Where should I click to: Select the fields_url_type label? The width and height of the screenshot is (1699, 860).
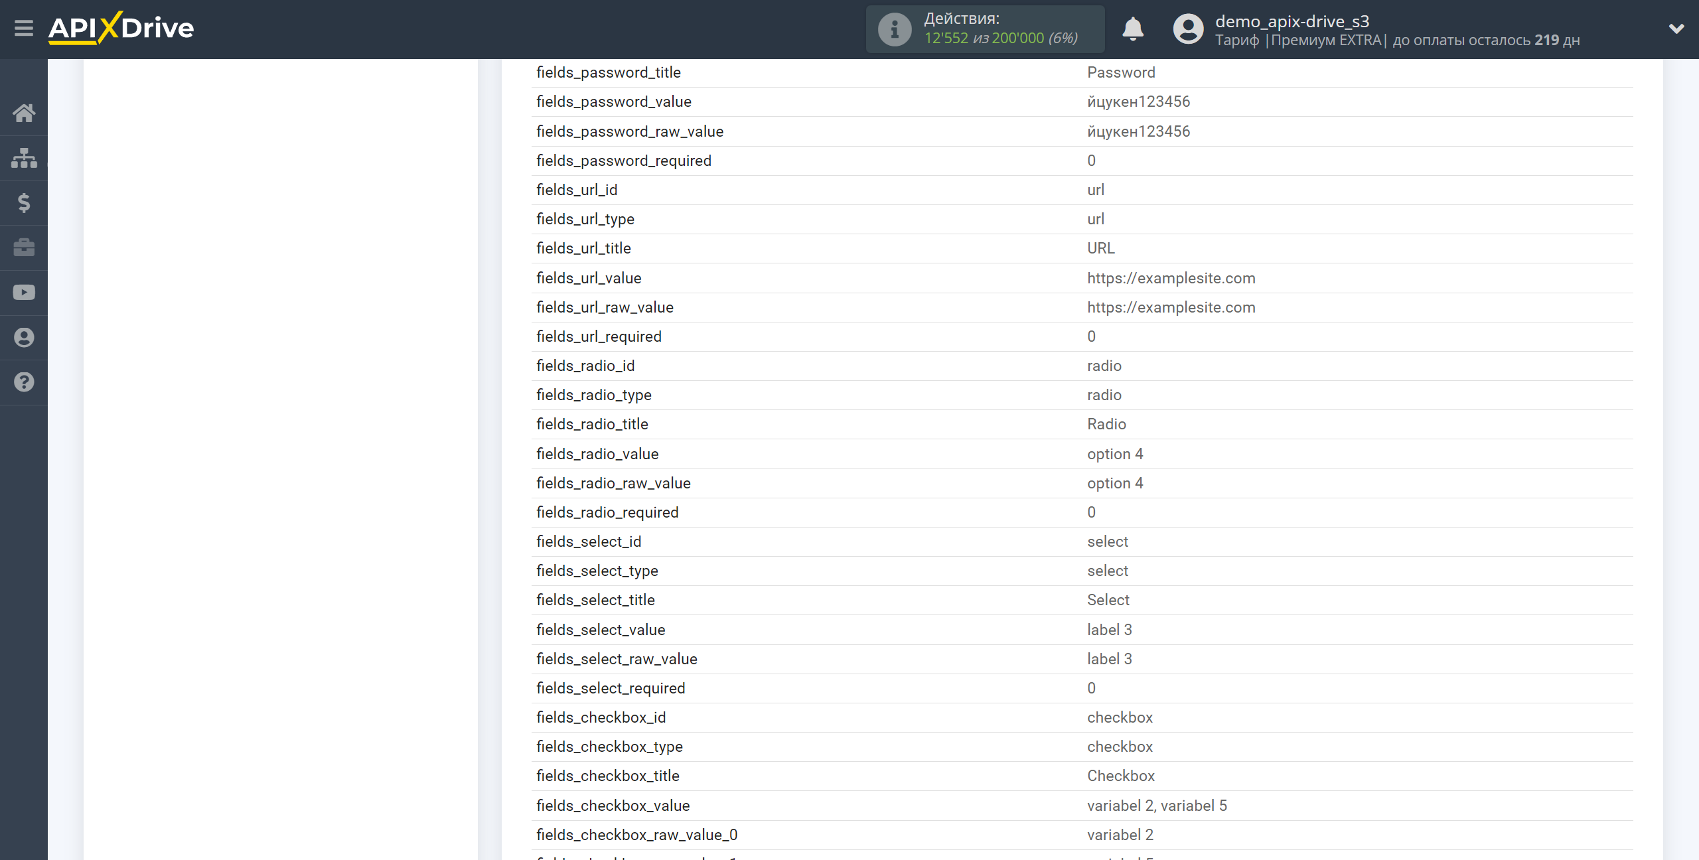585,219
